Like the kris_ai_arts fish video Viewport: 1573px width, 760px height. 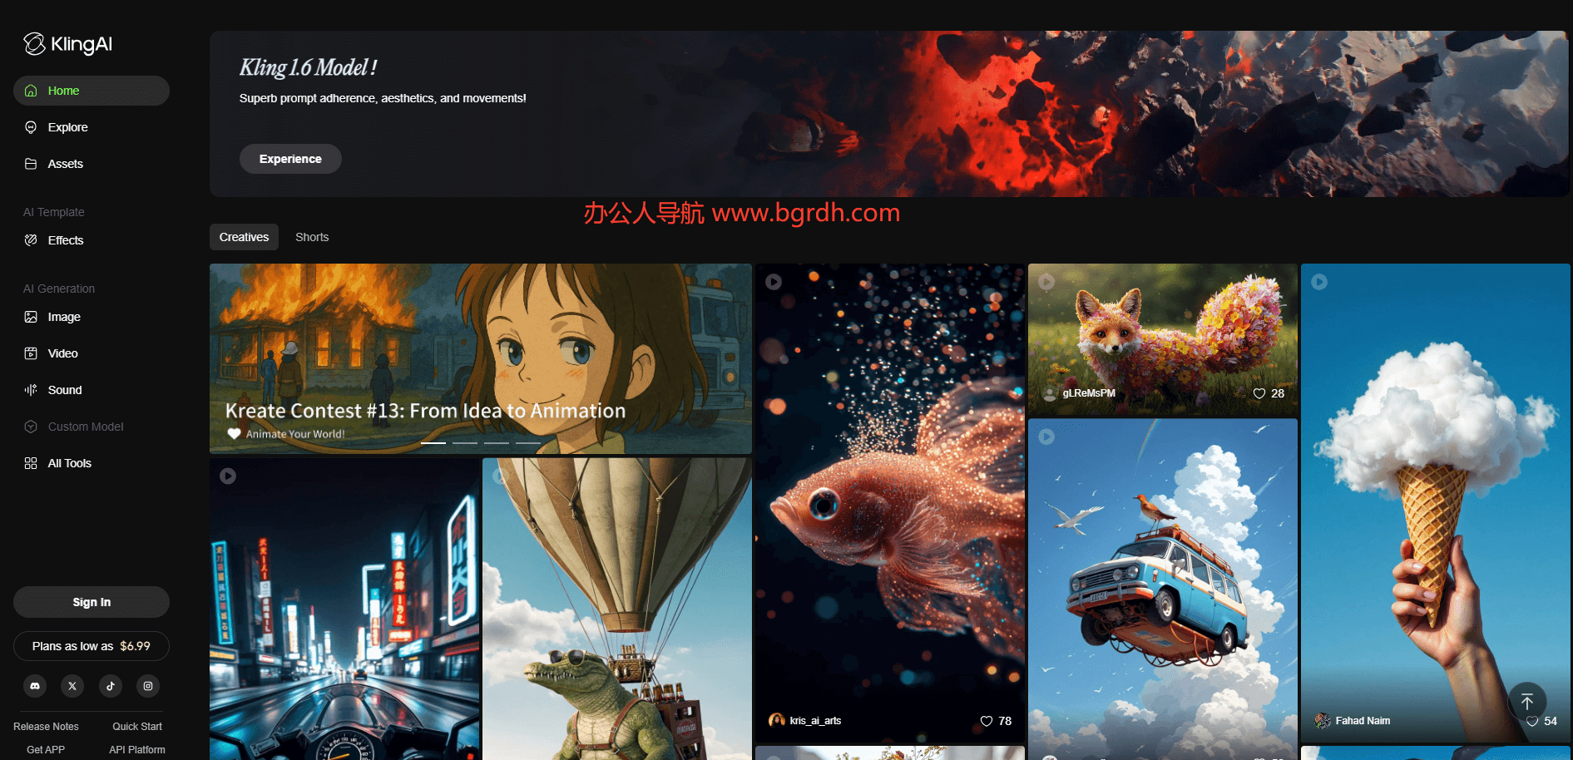[987, 721]
